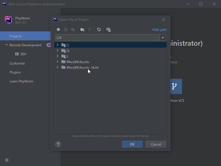The width and height of the screenshot is (221, 166).
Task: Click the Home directory icon
Action: 58,29
